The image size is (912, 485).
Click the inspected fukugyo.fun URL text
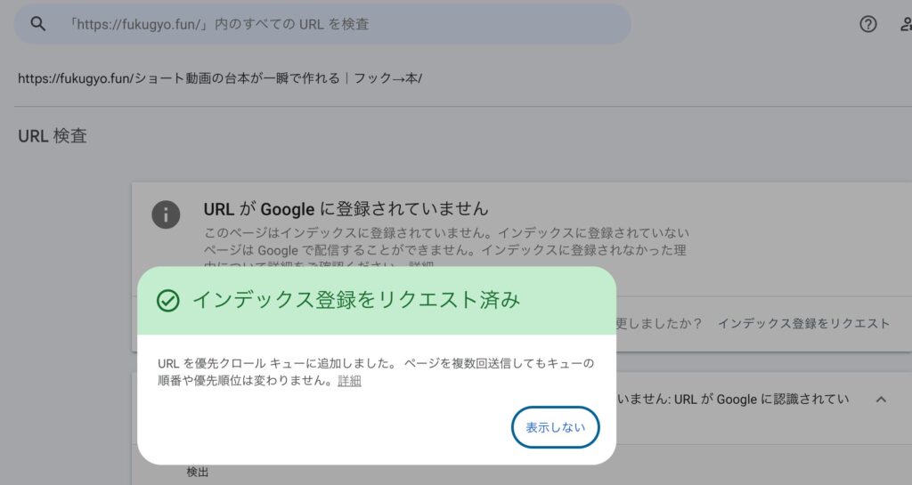coord(220,78)
